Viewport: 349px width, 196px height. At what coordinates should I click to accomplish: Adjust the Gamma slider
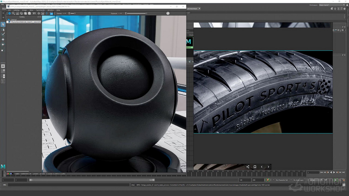(72, 13)
